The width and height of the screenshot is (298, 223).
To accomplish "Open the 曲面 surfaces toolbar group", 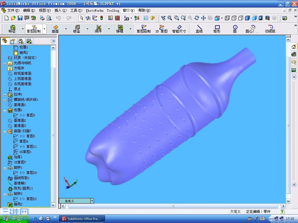I will click(x=55, y=29).
